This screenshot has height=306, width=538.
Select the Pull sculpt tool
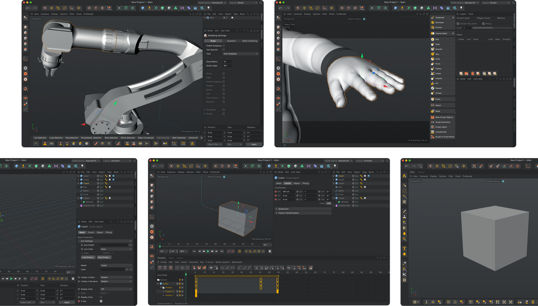(x=437, y=39)
